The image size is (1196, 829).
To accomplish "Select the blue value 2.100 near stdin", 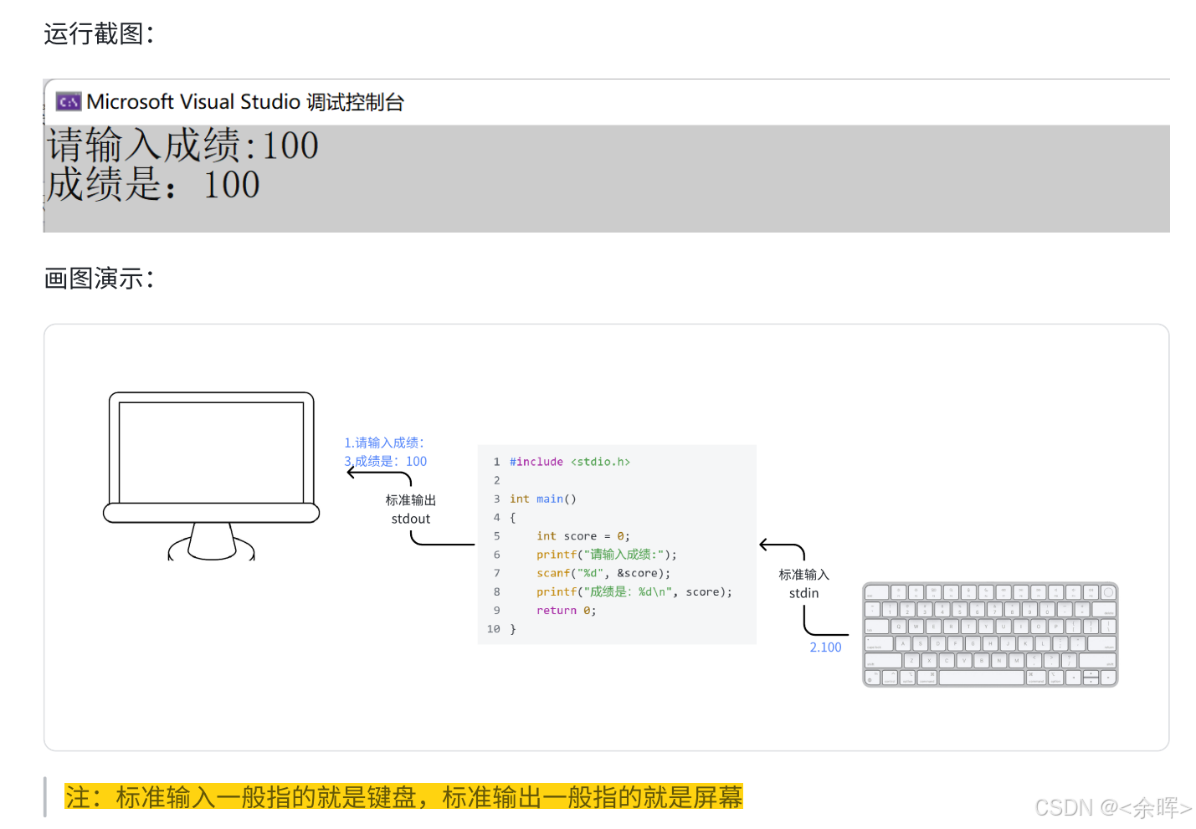I will (826, 647).
